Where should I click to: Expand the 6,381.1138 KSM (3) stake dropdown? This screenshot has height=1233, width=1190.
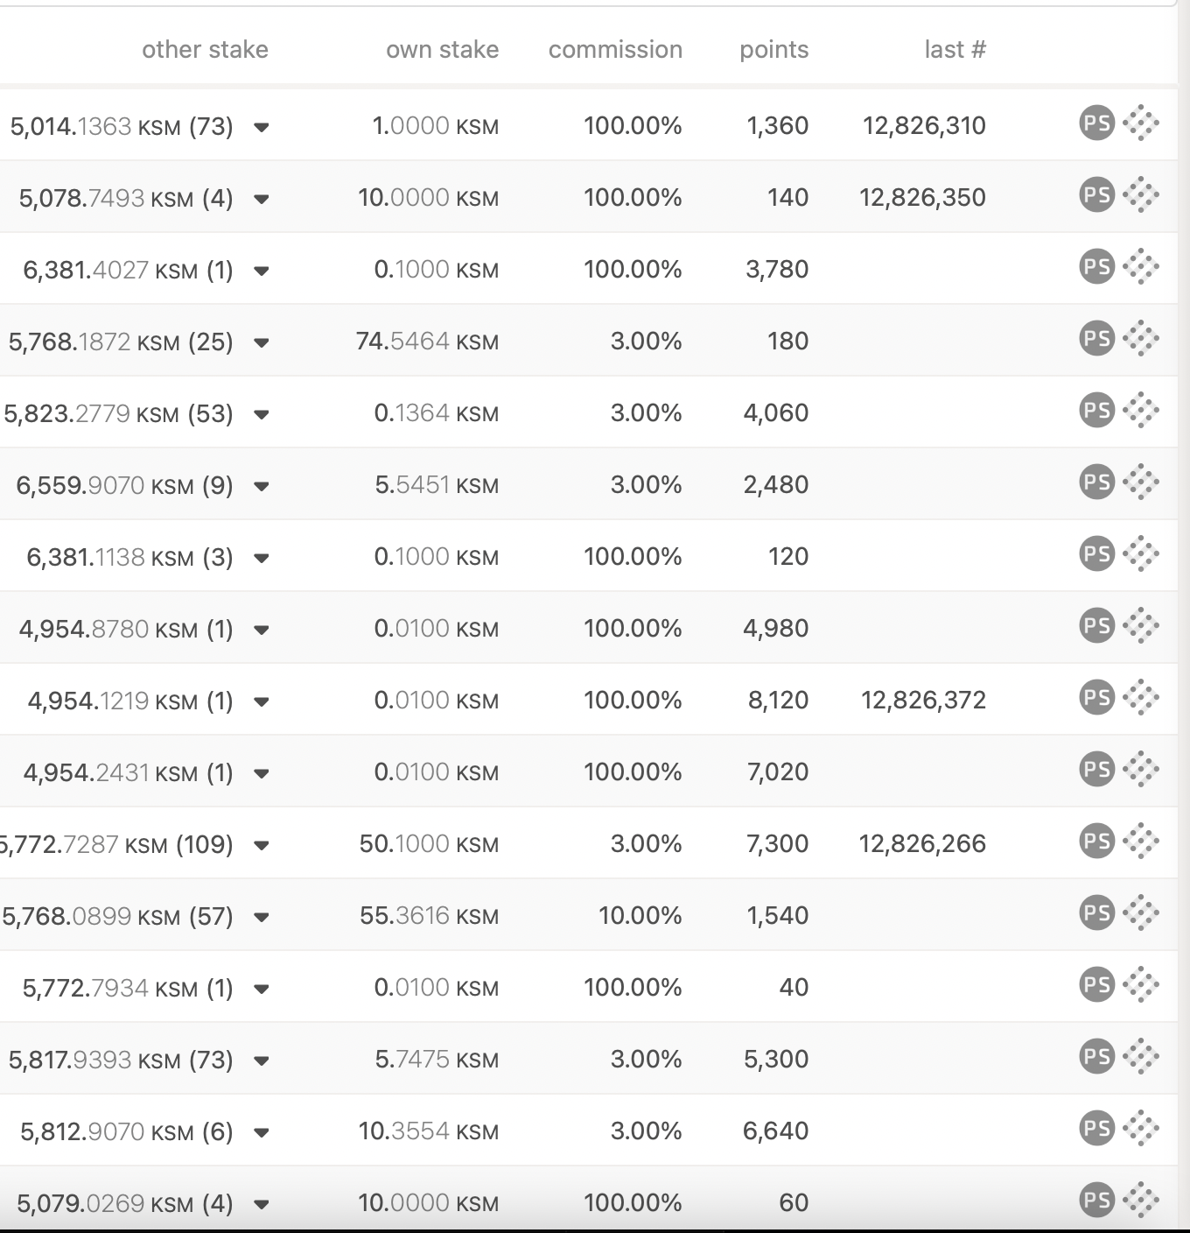(x=261, y=558)
